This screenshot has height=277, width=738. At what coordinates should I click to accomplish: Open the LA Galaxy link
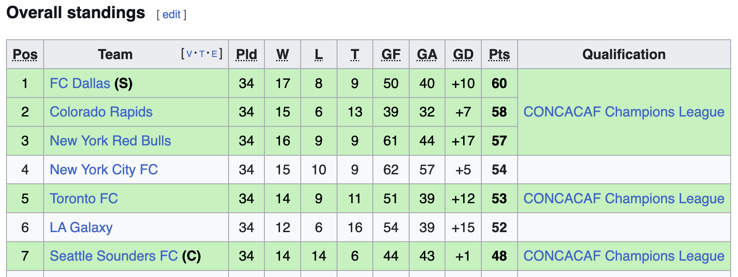click(x=81, y=228)
